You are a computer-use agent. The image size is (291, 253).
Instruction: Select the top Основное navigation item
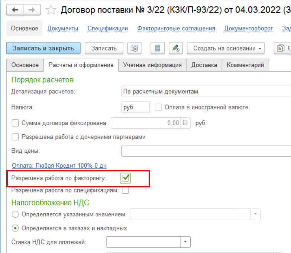pyautogui.click(x=24, y=28)
